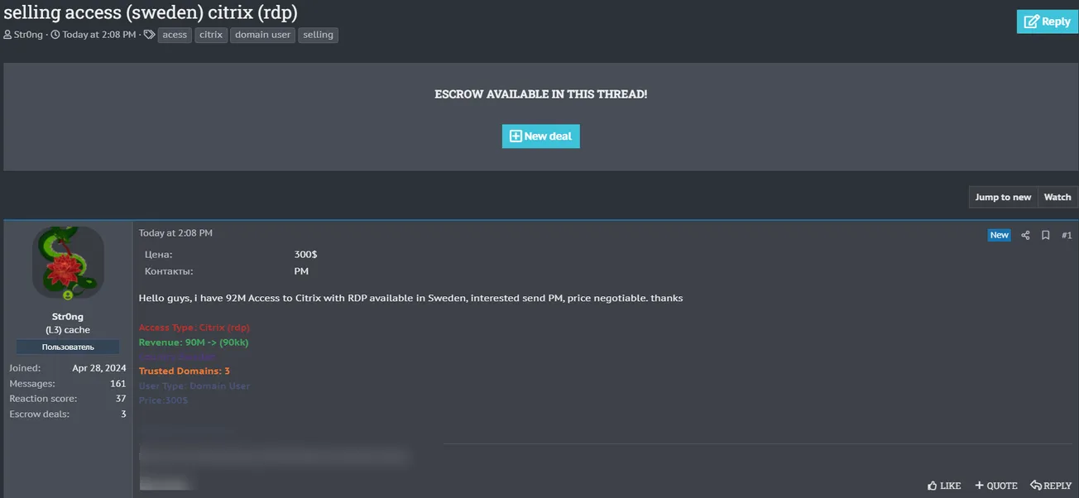Image resolution: width=1079 pixels, height=498 pixels.
Task: Click the plus QUOTE icon
Action: point(980,486)
